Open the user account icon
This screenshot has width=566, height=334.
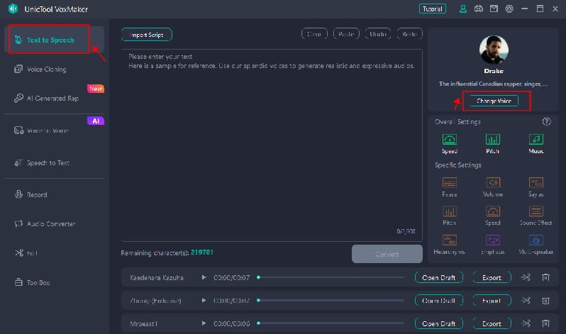tap(463, 9)
